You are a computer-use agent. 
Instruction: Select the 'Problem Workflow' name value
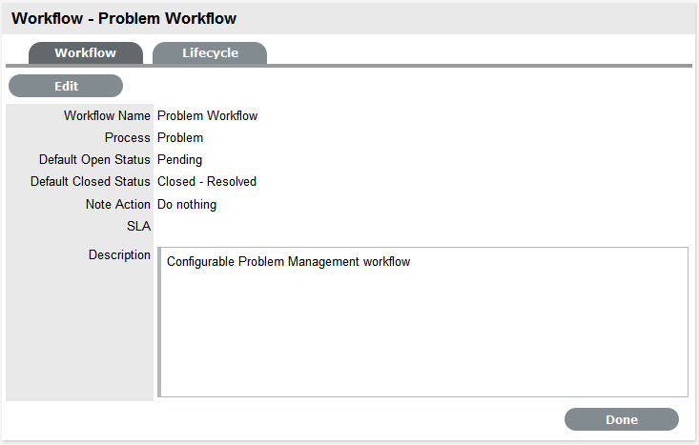pos(207,116)
